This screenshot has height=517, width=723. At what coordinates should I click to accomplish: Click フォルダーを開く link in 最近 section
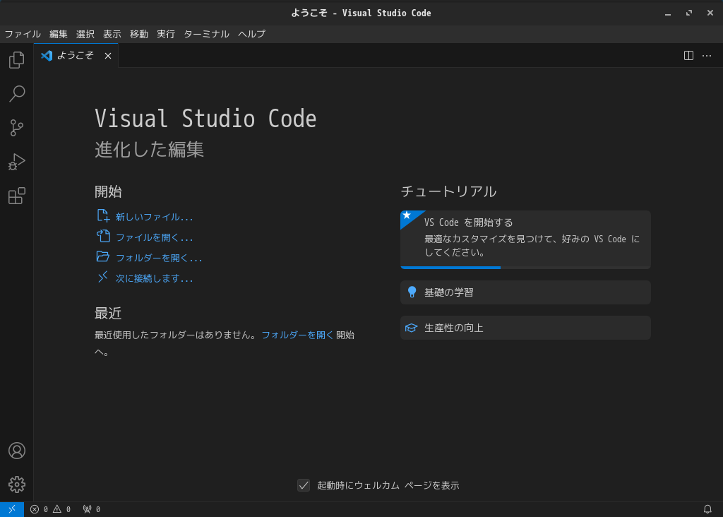[x=297, y=335]
